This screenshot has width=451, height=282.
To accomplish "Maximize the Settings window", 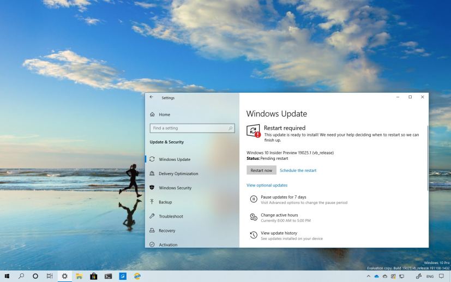I will tap(410, 97).
